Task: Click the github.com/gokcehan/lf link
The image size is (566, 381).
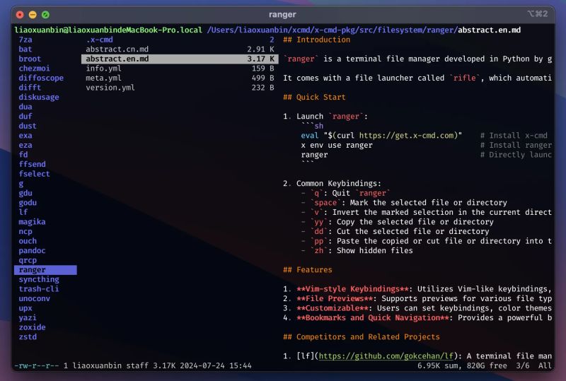Action: [x=386, y=356]
